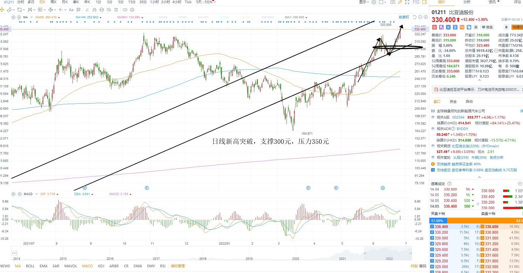
Task: Click the MA144 blue legend value
Action: pos(87,17)
